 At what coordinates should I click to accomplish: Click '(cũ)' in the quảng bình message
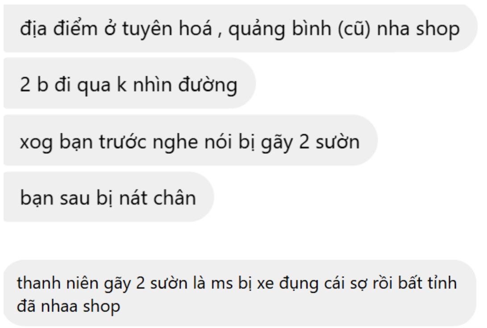(354, 29)
